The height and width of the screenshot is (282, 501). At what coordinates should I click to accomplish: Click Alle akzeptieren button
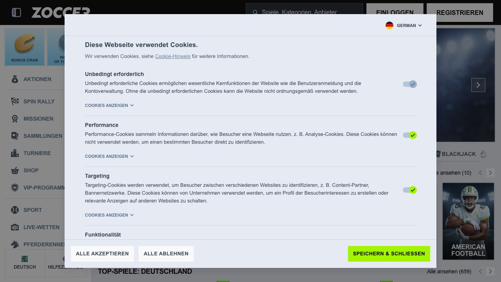pyautogui.click(x=102, y=254)
